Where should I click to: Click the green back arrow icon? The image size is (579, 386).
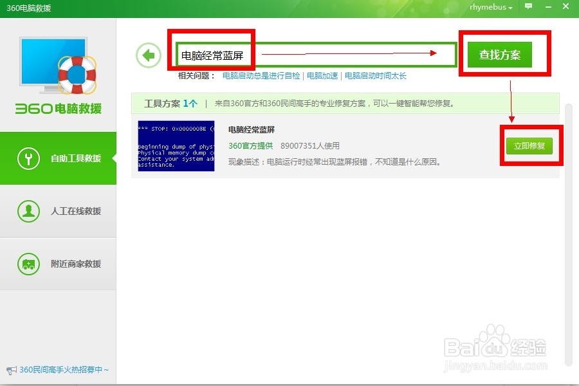[149, 55]
